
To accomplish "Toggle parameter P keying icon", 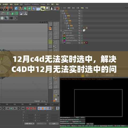I will (50, 108).
